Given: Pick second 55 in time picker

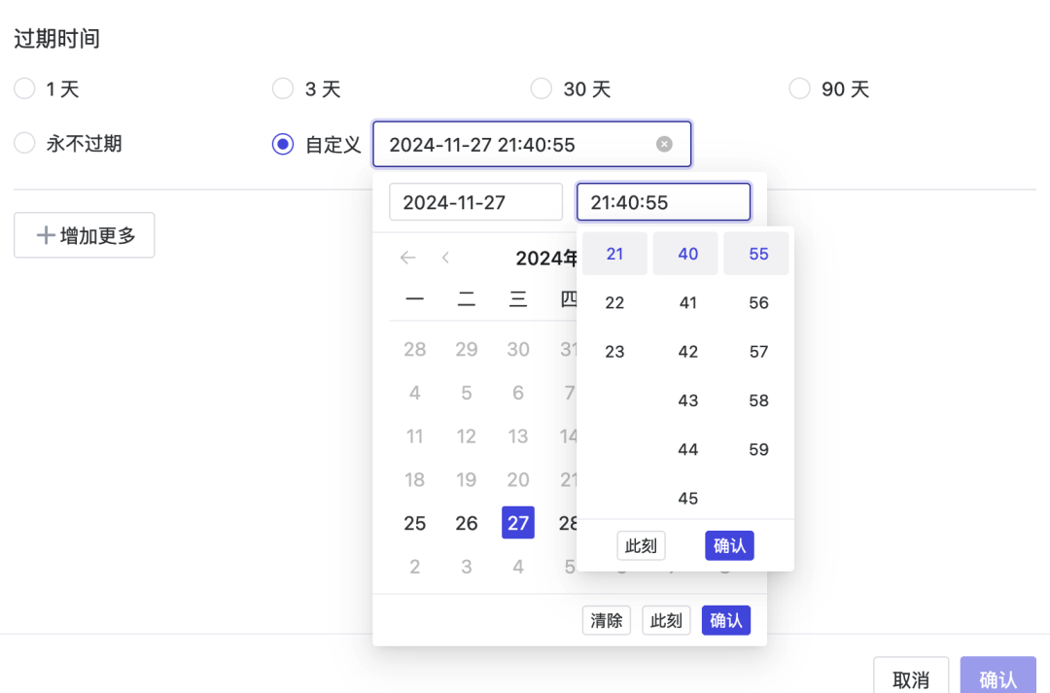Looking at the screenshot, I should point(758,254).
